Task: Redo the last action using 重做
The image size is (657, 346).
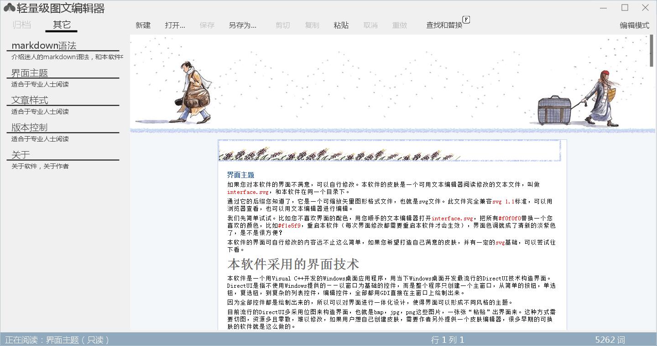Action: 399,25
